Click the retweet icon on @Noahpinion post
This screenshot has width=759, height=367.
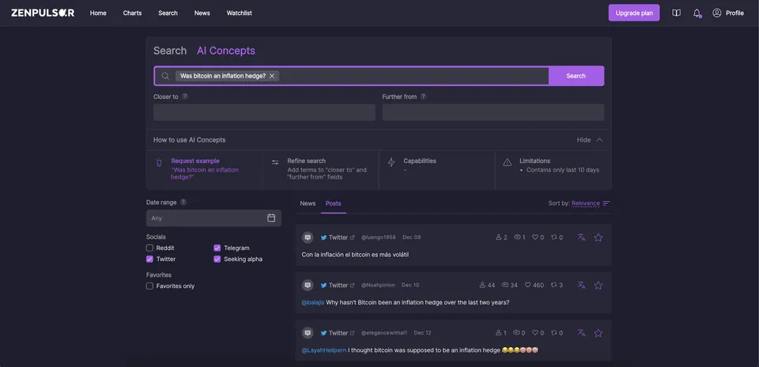(554, 286)
